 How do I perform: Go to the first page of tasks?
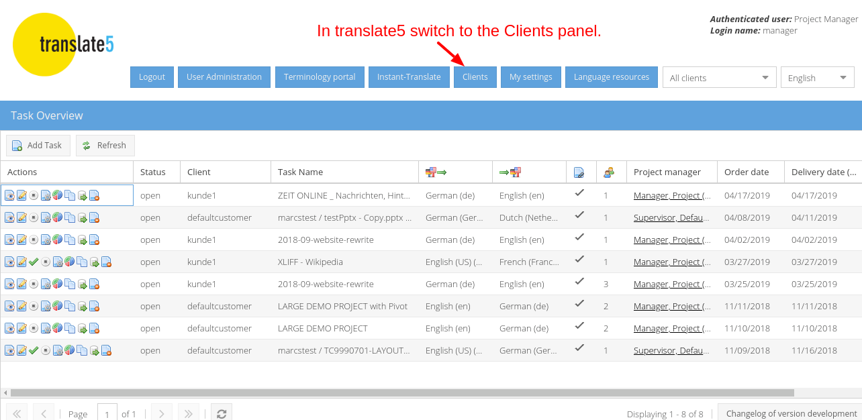(x=17, y=414)
